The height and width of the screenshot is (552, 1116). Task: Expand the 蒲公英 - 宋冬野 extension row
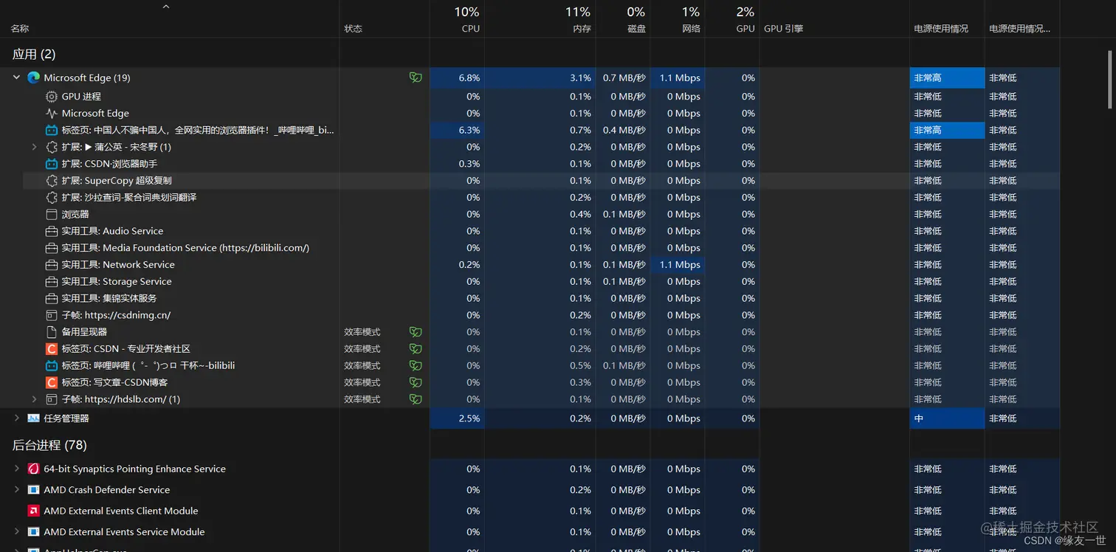point(34,147)
